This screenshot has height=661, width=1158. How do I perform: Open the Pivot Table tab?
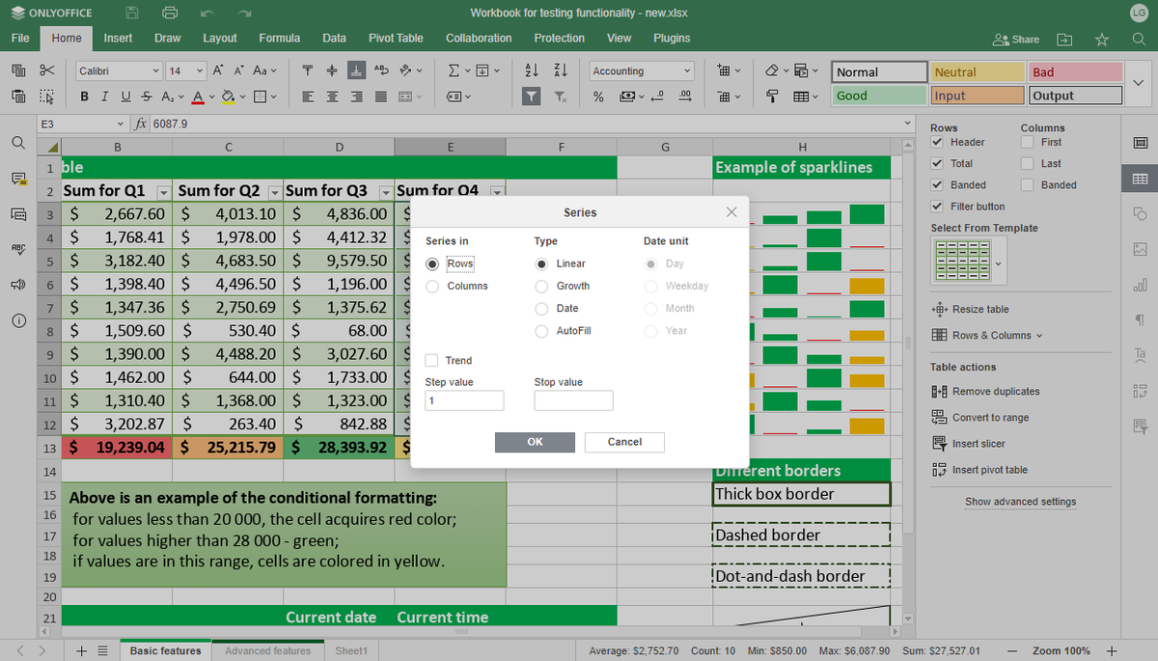point(396,38)
